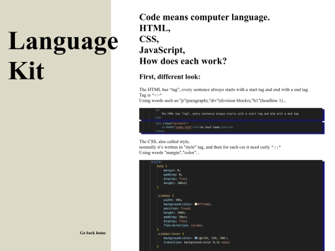Click '.sidebar:hover {' in the code image
The image size is (335, 251).
tap(170, 234)
